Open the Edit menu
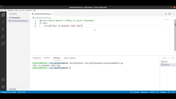 point(5,10)
